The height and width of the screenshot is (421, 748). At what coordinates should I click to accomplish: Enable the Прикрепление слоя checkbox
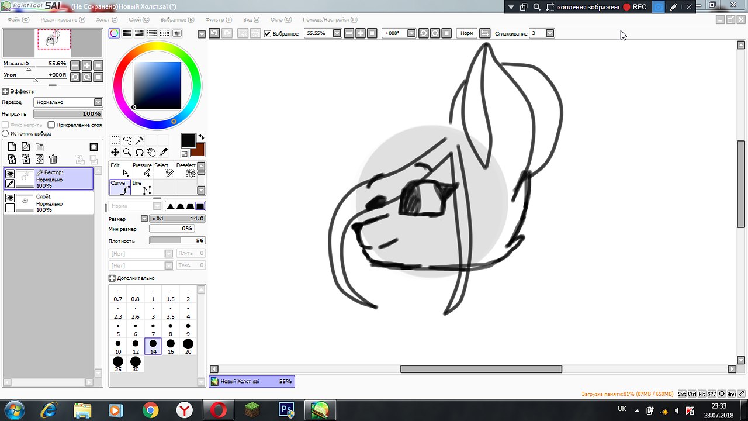pos(51,125)
